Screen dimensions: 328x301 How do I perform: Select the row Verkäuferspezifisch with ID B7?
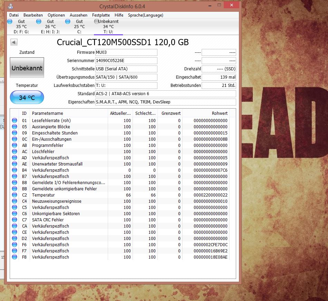click(x=120, y=176)
